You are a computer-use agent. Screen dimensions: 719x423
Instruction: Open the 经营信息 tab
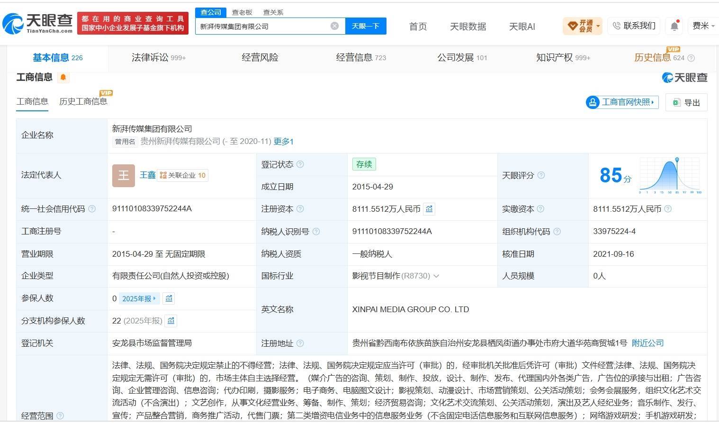coord(361,58)
